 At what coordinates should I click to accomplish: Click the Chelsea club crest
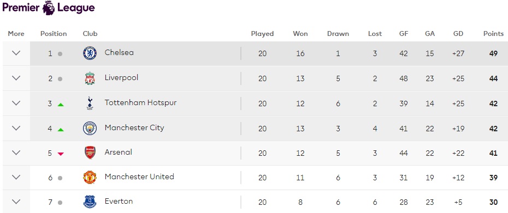tap(90, 53)
